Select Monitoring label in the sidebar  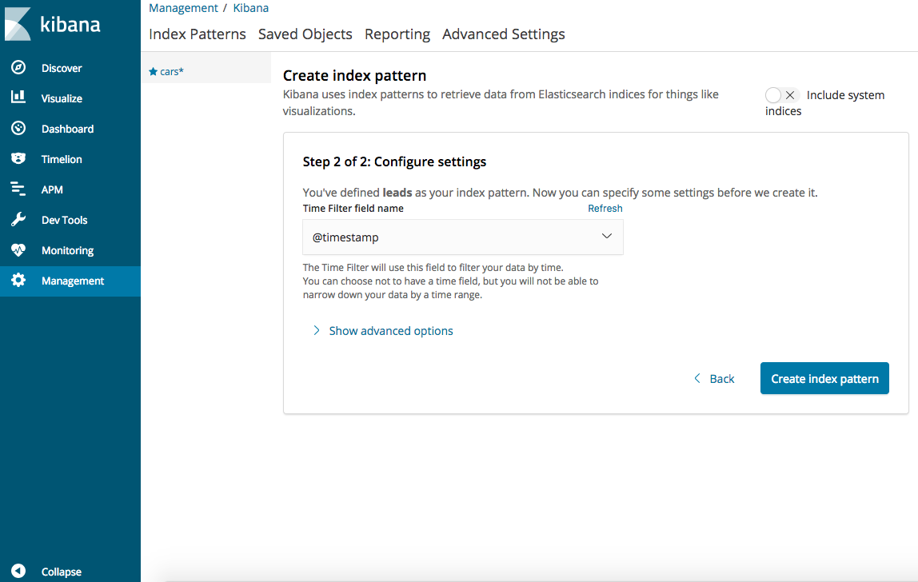point(67,250)
